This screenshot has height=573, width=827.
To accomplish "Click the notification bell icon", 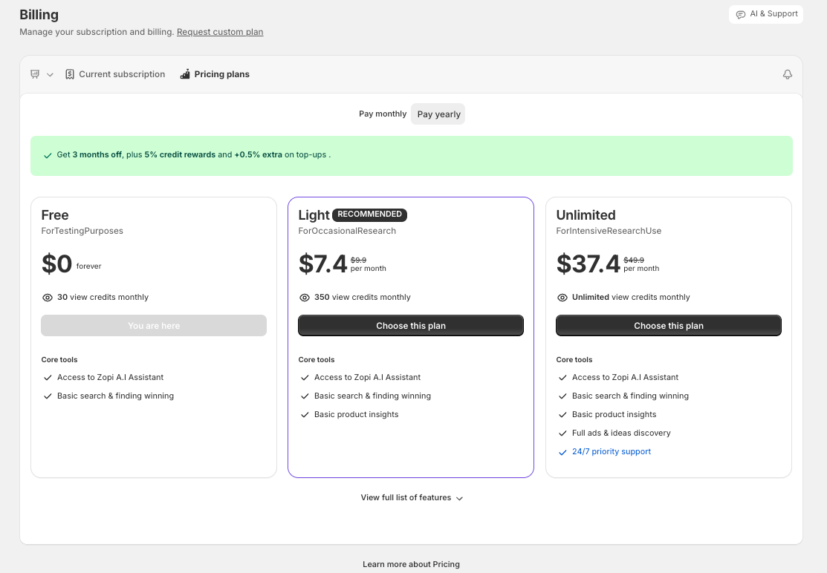I will coord(787,74).
